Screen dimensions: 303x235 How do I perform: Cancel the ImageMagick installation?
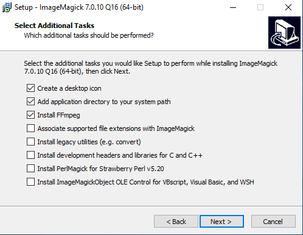(273, 222)
